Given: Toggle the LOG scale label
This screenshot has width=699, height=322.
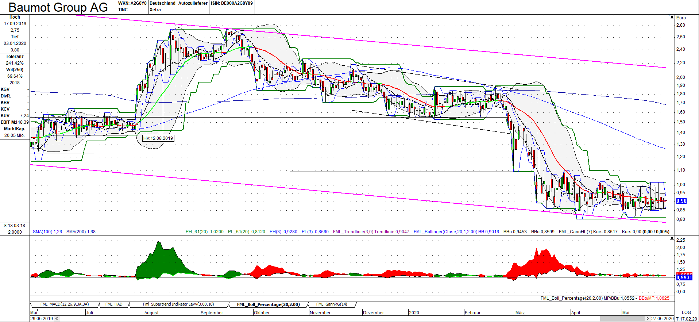Looking at the screenshot, I should pyautogui.click(x=686, y=313).
